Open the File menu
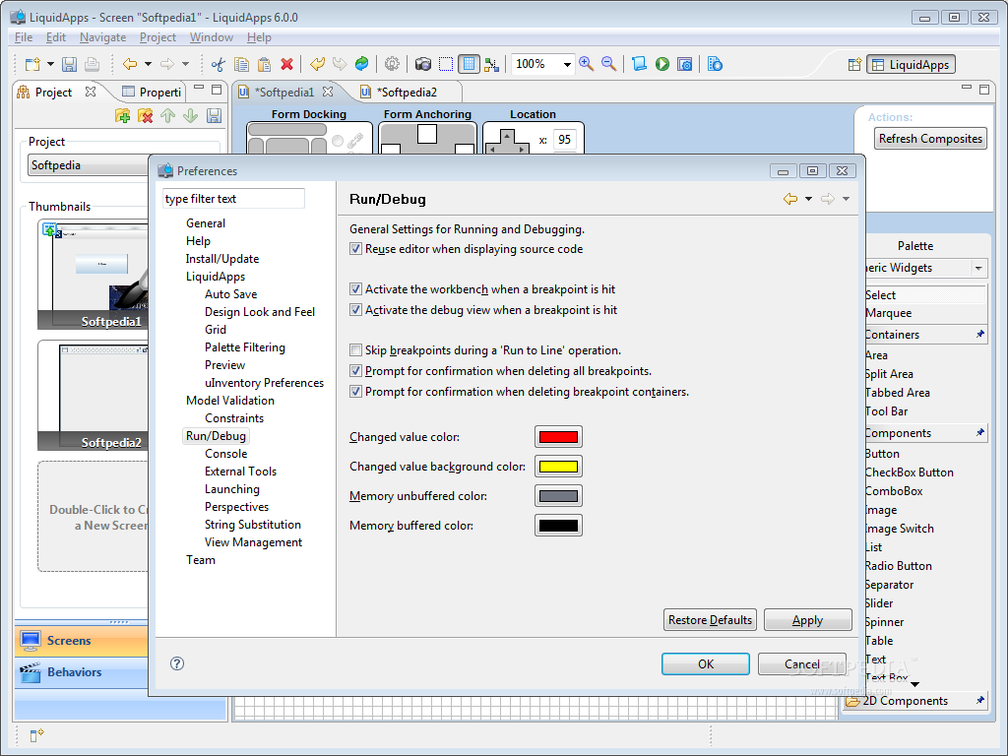Screen dimensions: 1008x756 (24, 37)
